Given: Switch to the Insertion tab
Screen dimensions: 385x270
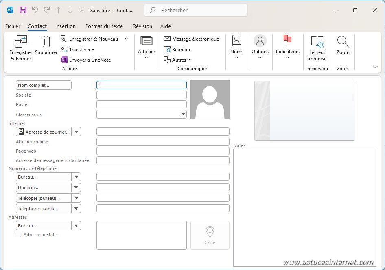Looking at the screenshot, I should (x=66, y=26).
